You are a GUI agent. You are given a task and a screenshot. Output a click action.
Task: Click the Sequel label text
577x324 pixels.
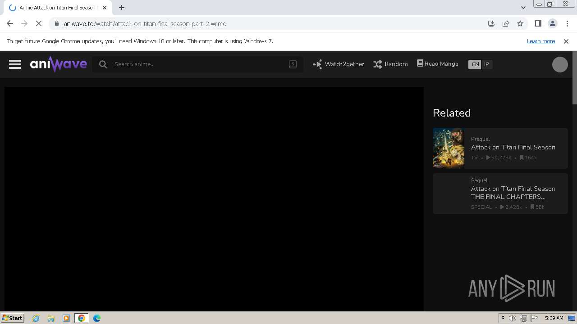coord(479,180)
